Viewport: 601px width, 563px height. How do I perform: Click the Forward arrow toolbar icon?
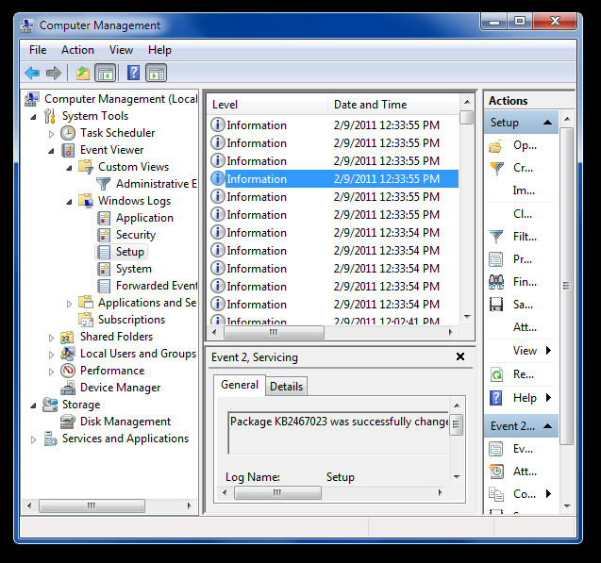[x=54, y=73]
